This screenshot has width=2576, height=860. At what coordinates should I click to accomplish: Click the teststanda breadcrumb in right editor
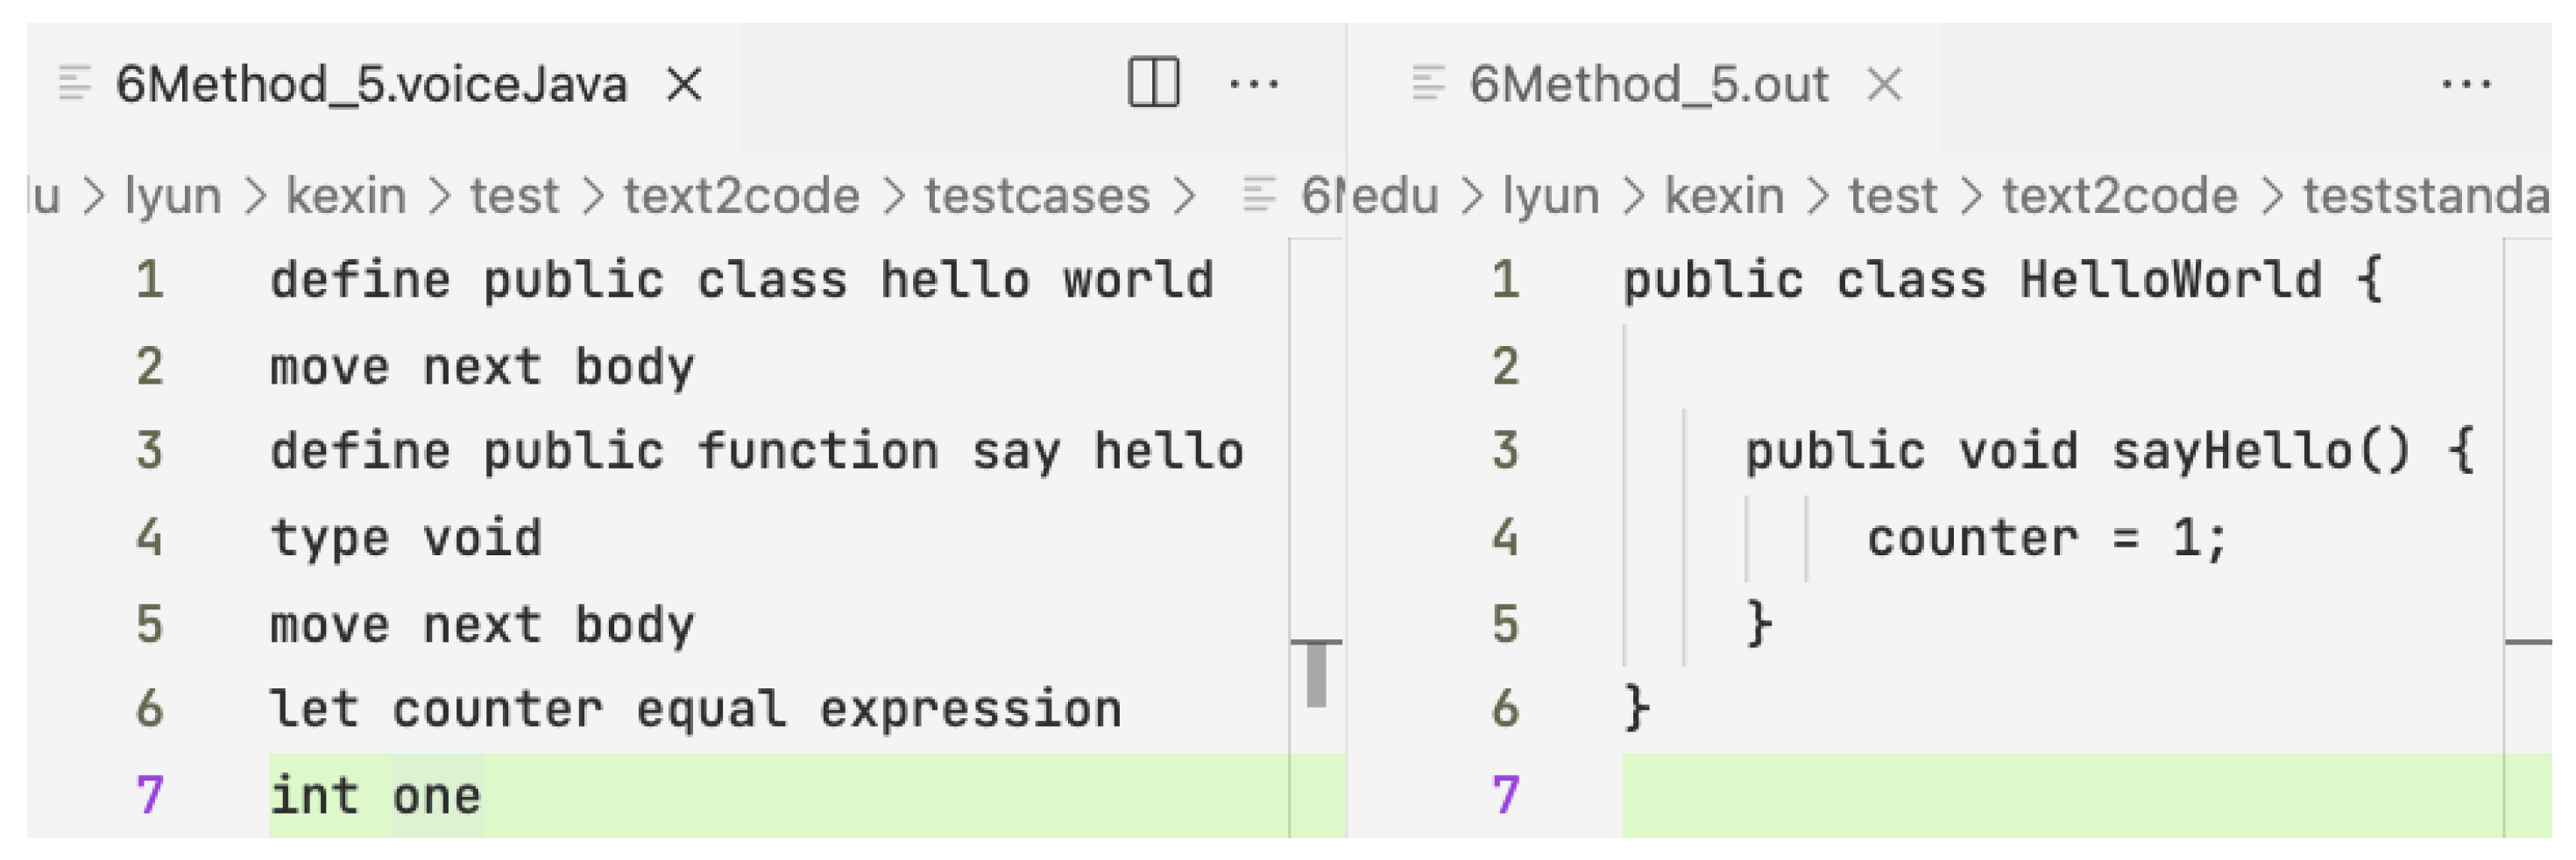coord(2426,196)
